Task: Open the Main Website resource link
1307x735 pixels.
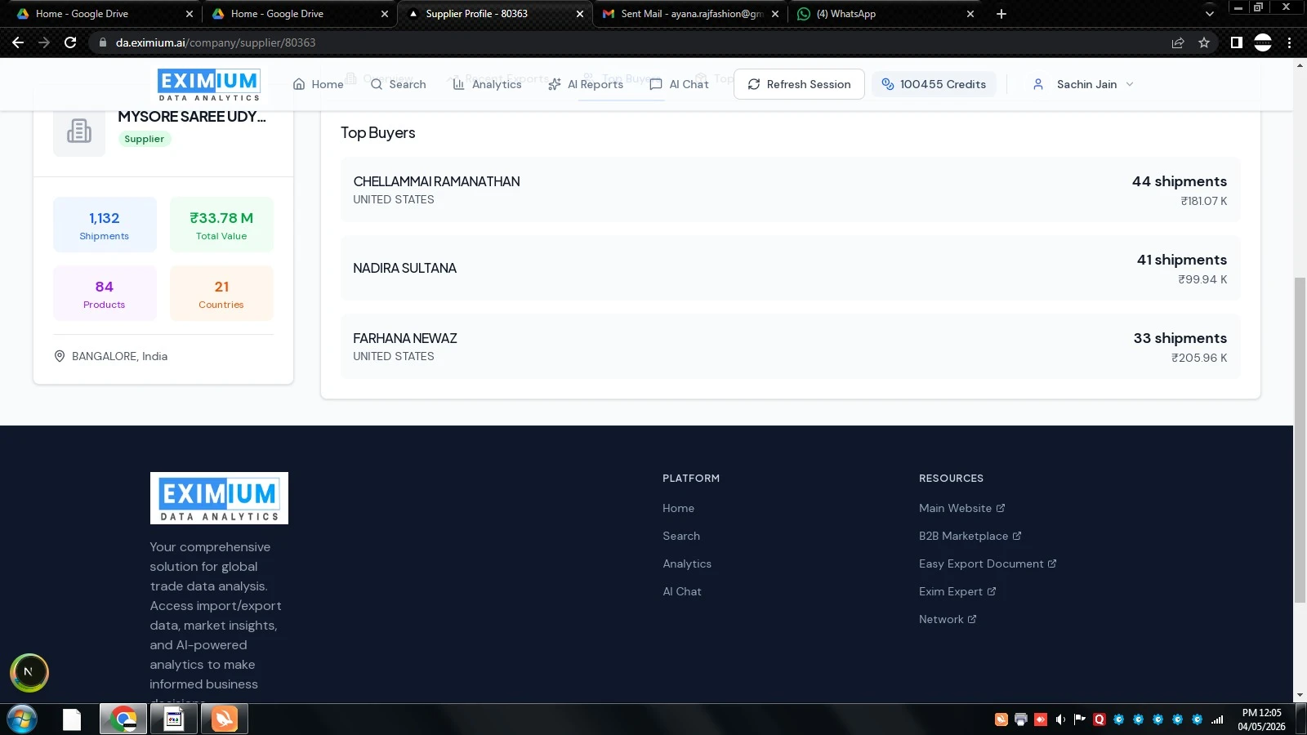Action: tap(962, 508)
